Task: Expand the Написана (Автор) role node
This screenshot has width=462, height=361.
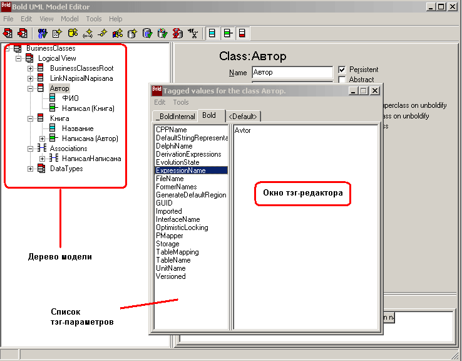Action: click(x=42, y=139)
